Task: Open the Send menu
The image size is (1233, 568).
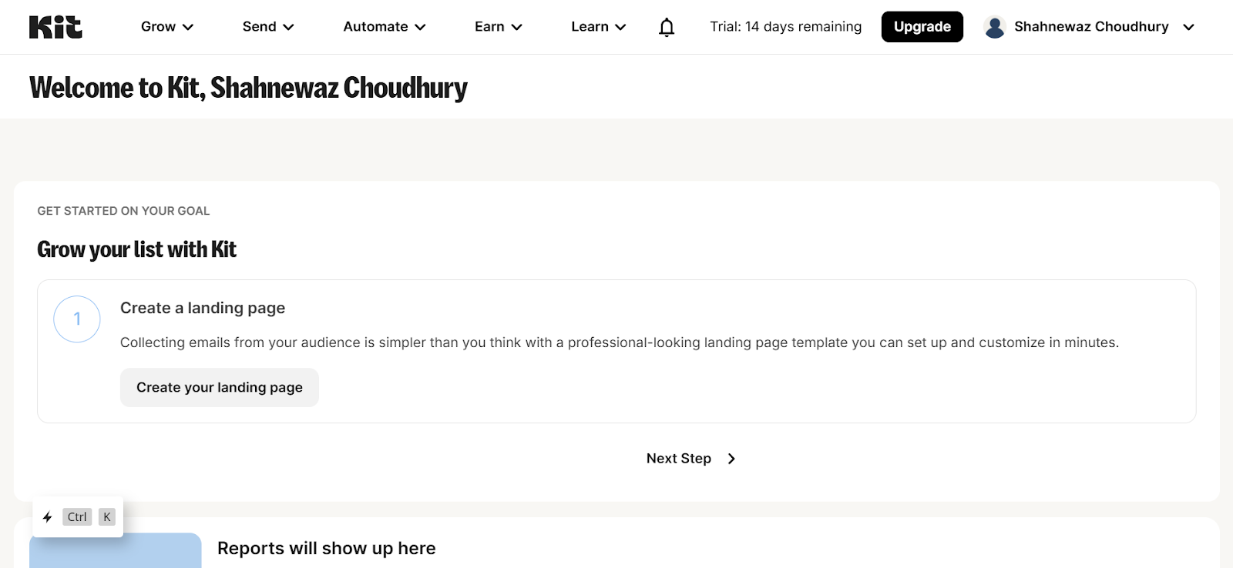Action: [x=268, y=27]
